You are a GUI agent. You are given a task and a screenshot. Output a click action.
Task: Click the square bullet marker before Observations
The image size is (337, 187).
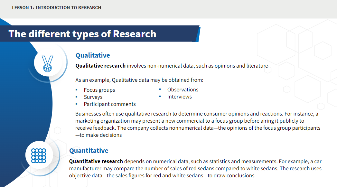click(160, 89)
